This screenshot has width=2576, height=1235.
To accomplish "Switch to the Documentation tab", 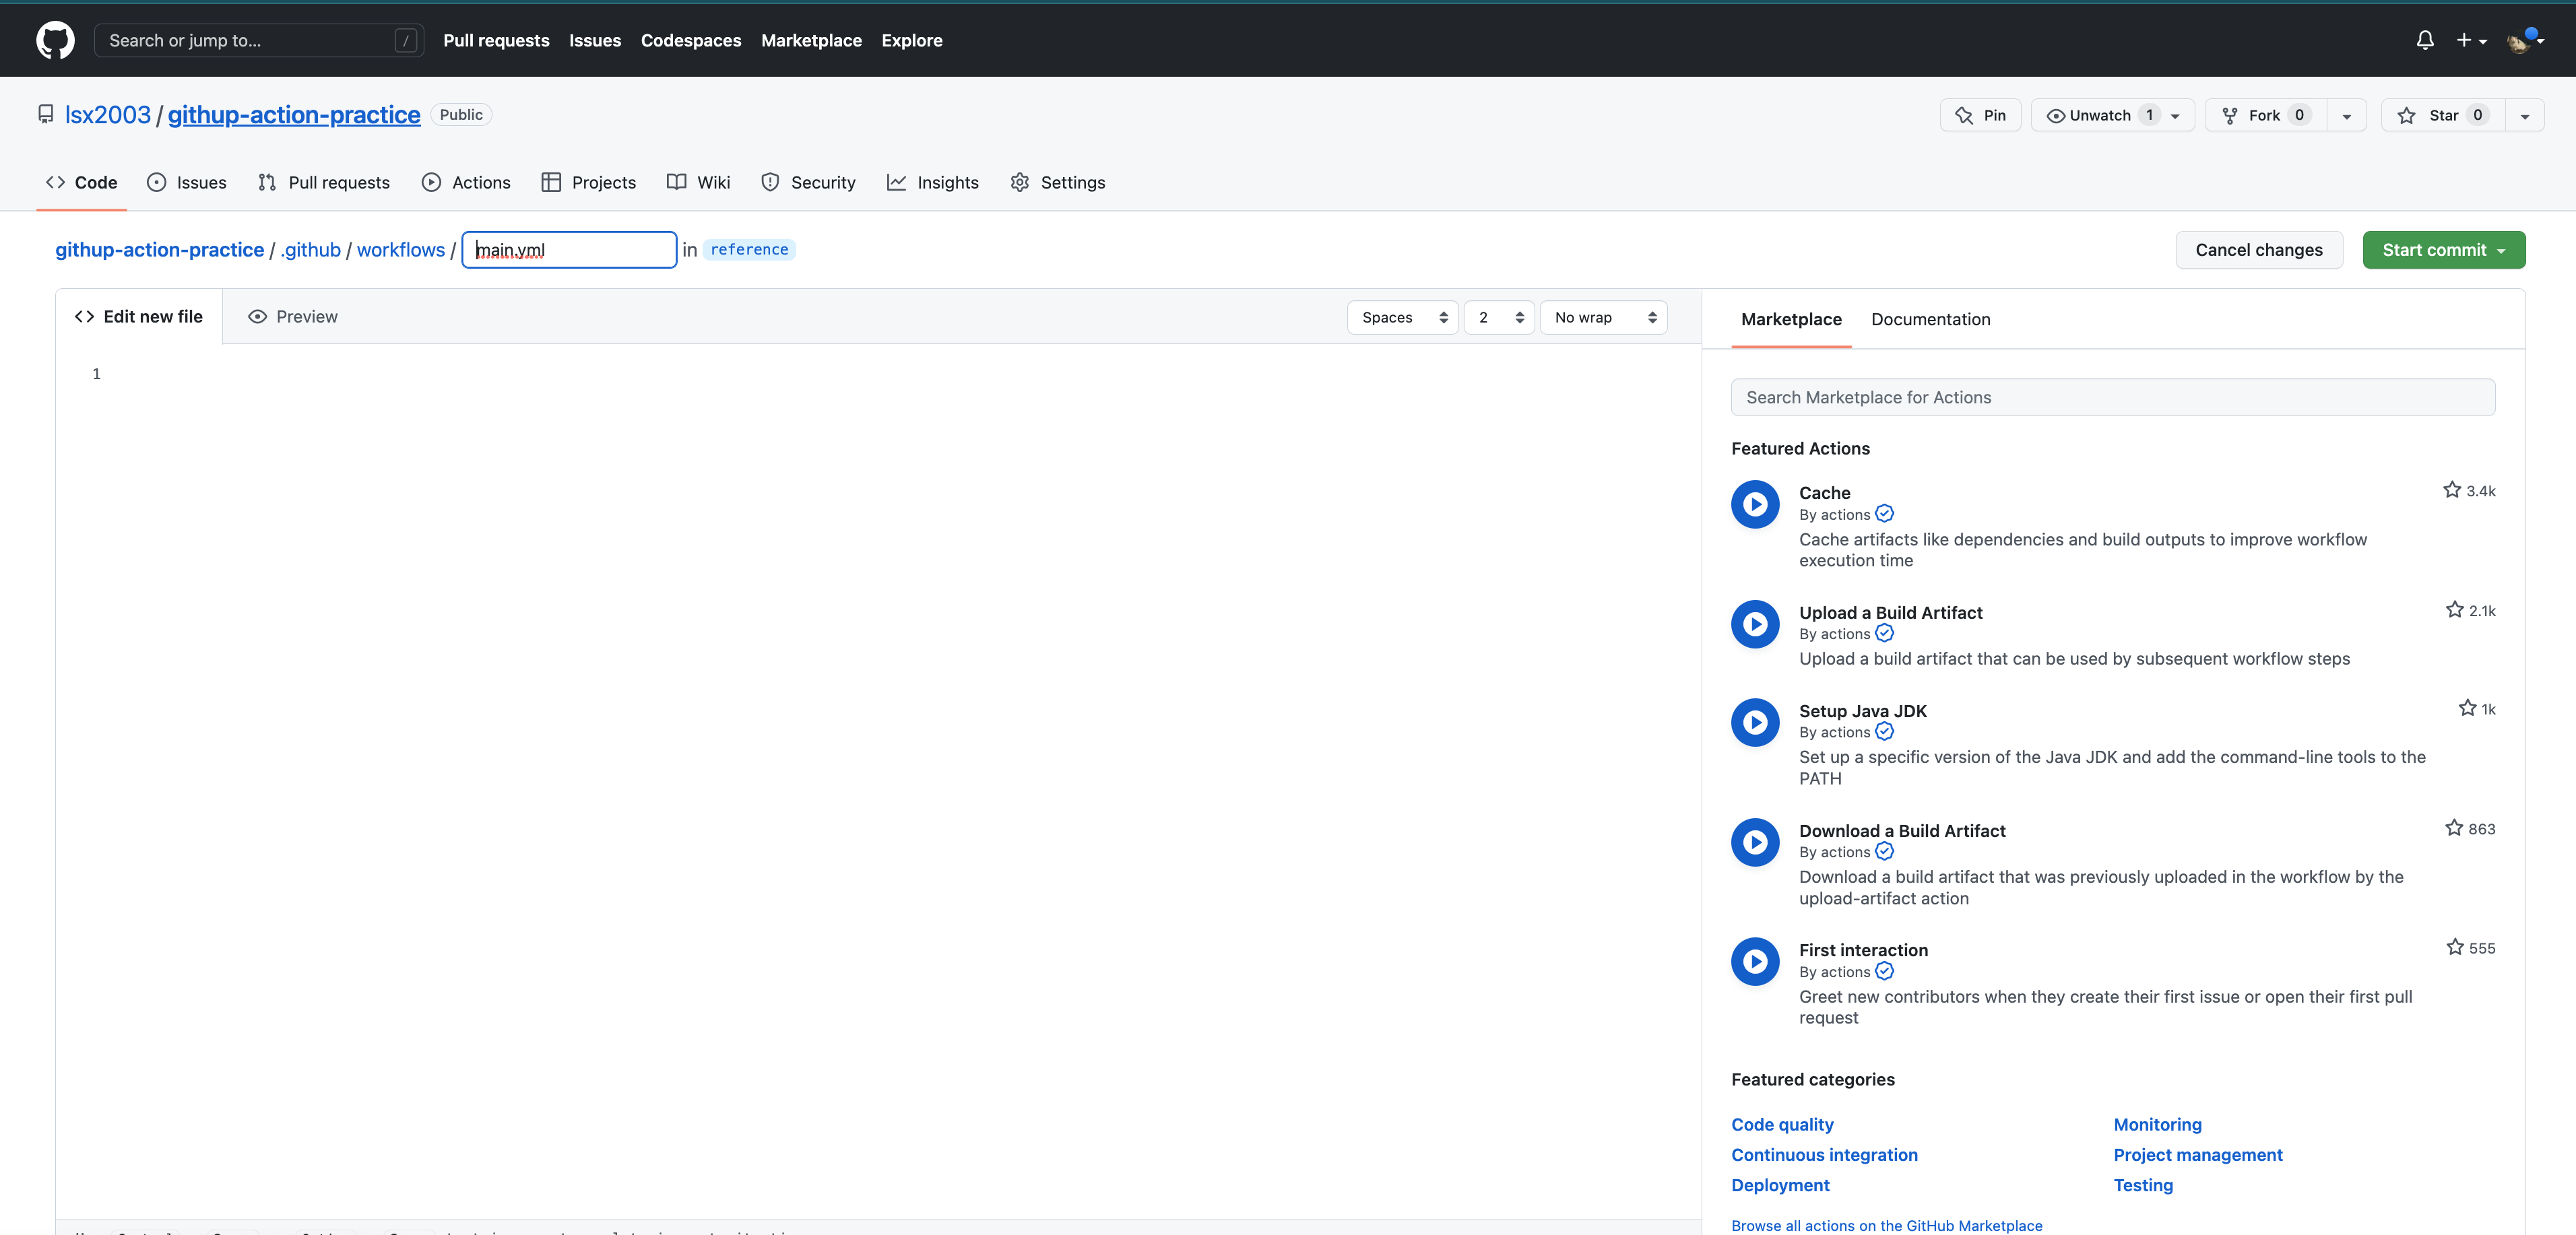I will pyautogui.click(x=1930, y=319).
